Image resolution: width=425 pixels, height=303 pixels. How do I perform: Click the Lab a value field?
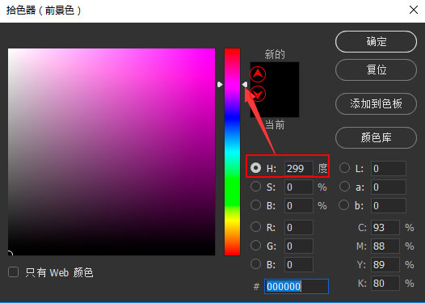(389, 187)
